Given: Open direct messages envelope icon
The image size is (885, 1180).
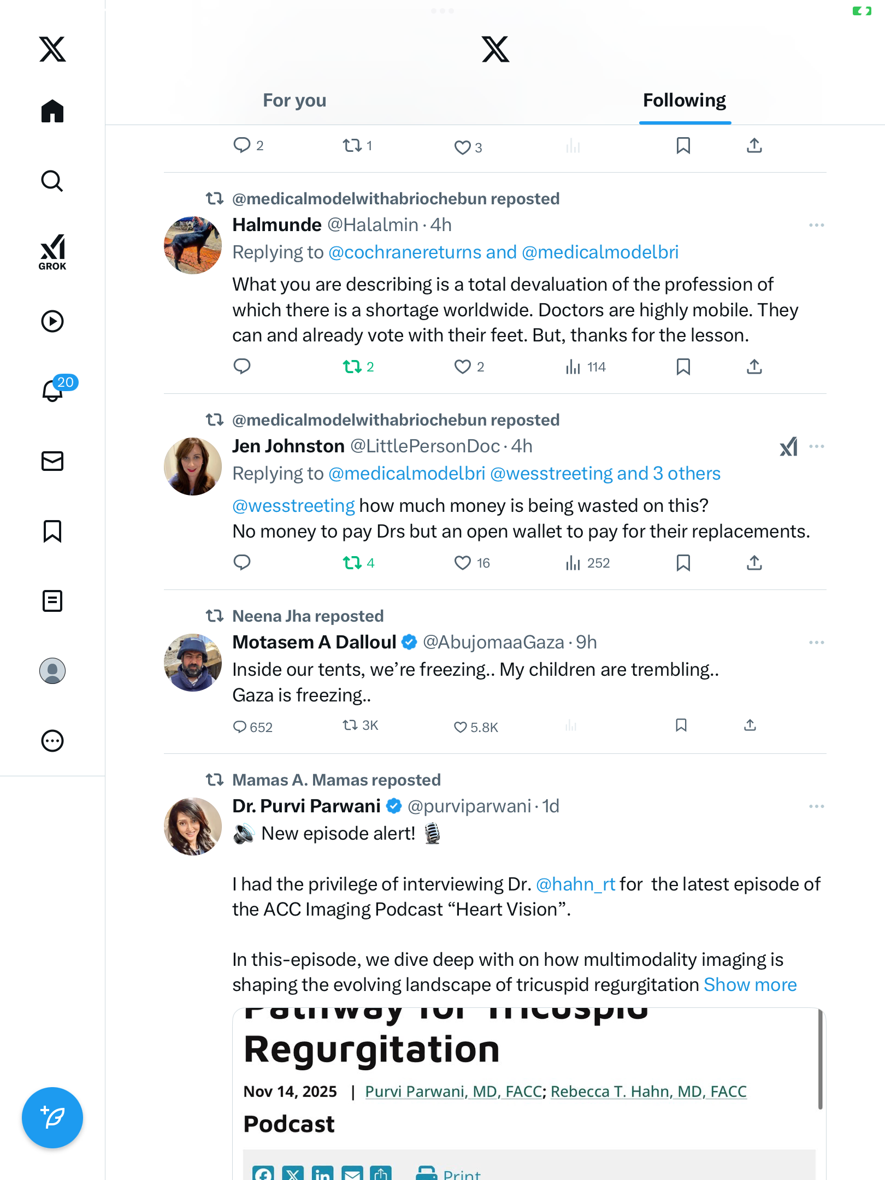Looking at the screenshot, I should 52,461.
